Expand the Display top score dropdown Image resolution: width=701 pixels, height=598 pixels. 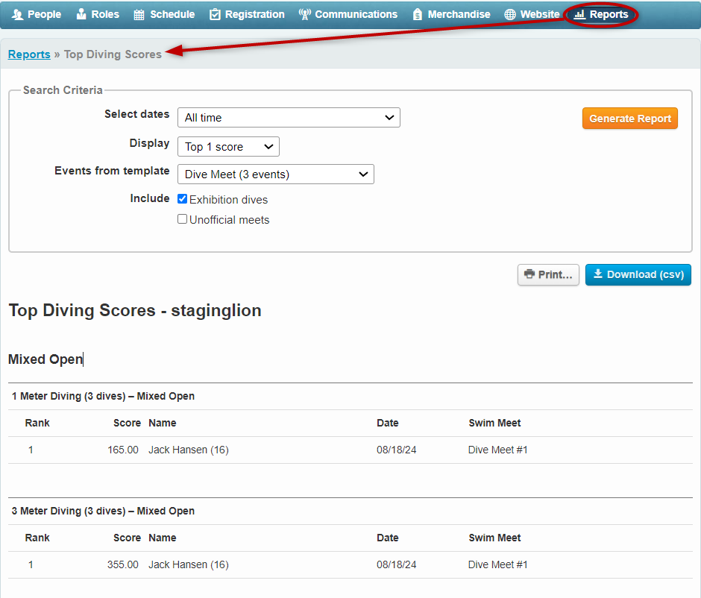coord(228,147)
